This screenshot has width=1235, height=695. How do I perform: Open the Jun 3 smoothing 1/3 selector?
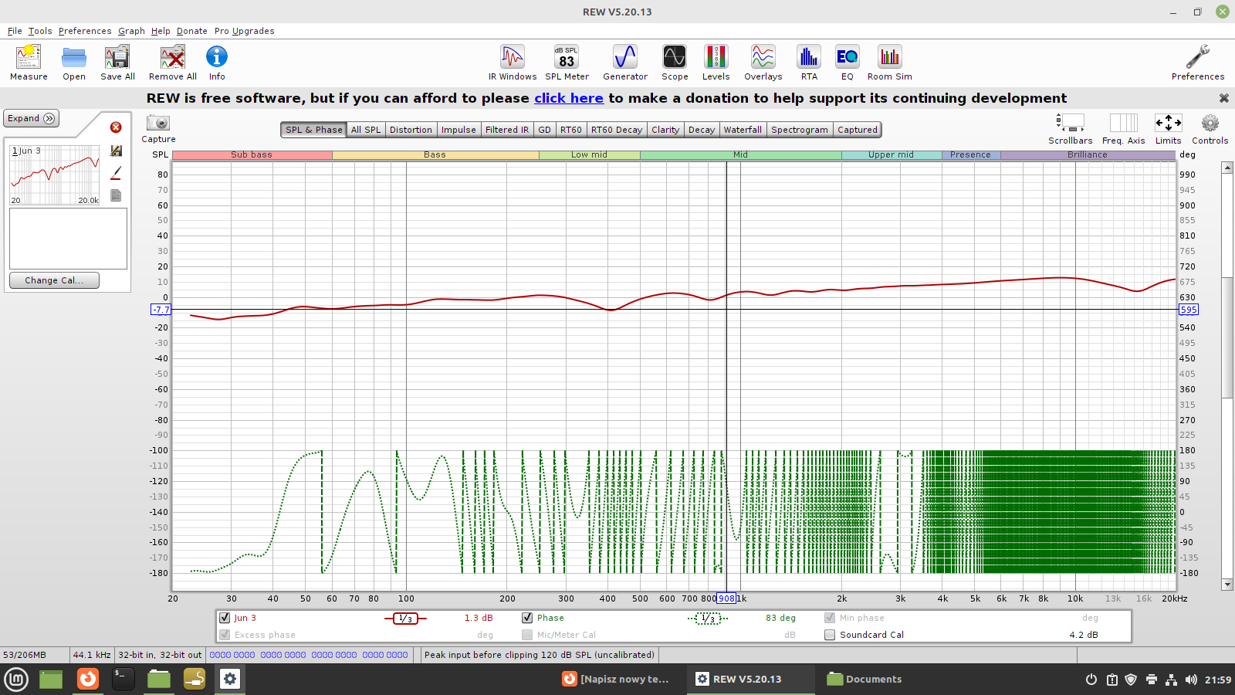405,619
